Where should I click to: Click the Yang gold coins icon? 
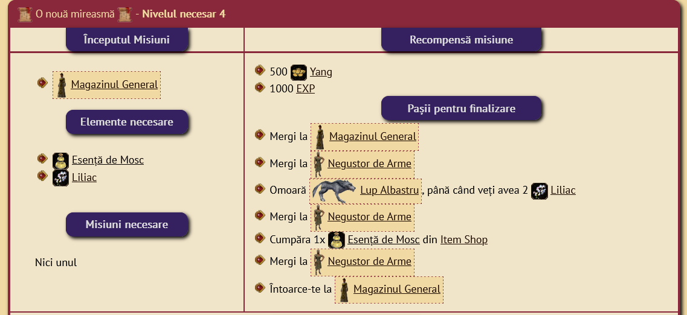tap(298, 72)
